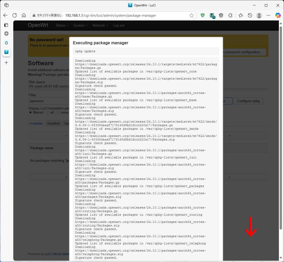Keep the 'filtered' translation packages option selected

30,112
